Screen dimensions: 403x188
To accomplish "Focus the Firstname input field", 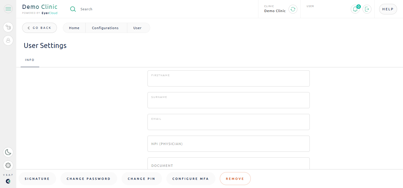I will [229, 78].
